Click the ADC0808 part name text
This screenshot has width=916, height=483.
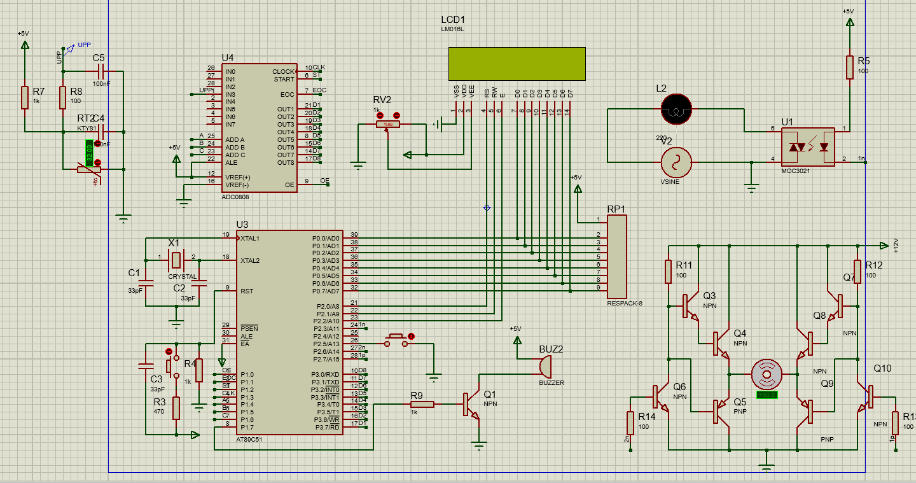[235, 197]
